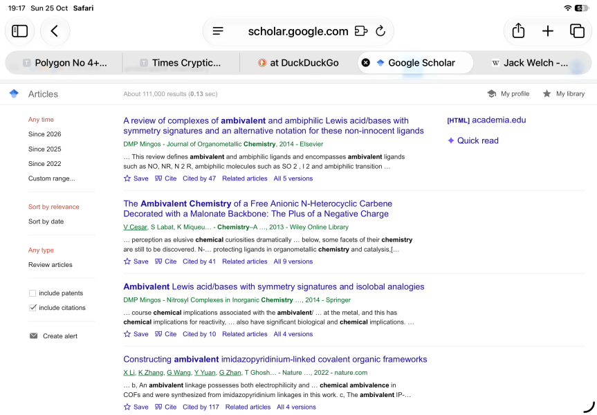This screenshot has width=597, height=415.
Task: Save the Mingos review of complexes article
Action: coord(136,178)
